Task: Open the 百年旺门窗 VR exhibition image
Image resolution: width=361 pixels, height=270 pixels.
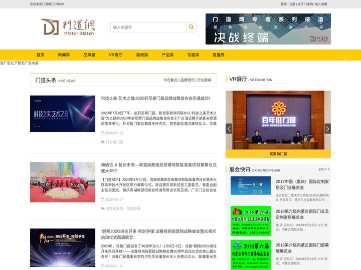Action: coord(278,120)
